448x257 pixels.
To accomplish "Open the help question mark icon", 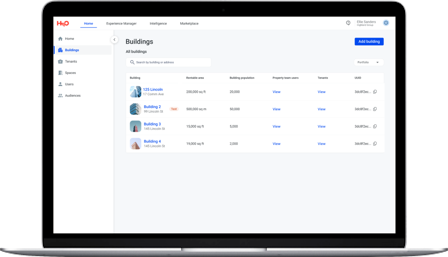I will [348, 23].
